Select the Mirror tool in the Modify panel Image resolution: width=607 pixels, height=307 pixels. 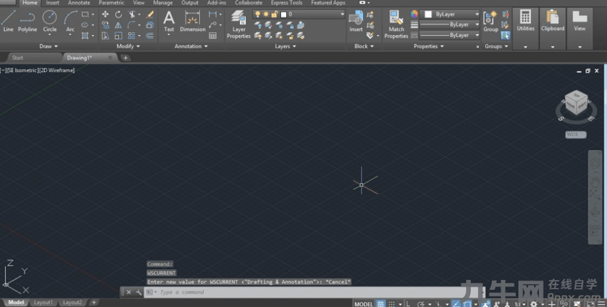pos(118,24)
